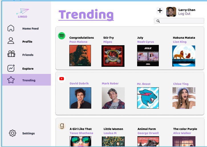The image size is (207, 147).
Task: Click the Explore chart icon
Action: pos(11,68)
